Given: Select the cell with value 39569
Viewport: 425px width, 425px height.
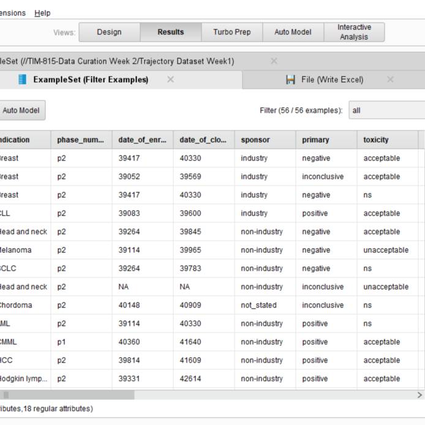Looking at the screenshot, I should pyautogui.click(x=204, y=176).
